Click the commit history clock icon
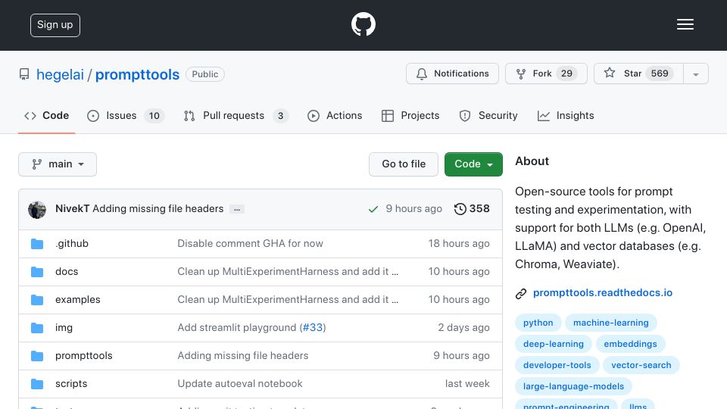Viewport: 727px width, 409px height. (460, 209)
